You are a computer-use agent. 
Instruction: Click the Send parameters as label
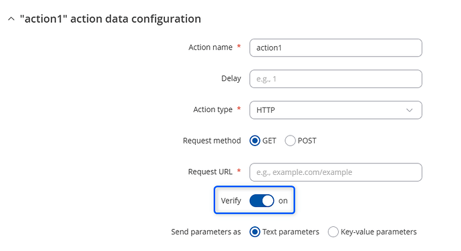[206, 232]
